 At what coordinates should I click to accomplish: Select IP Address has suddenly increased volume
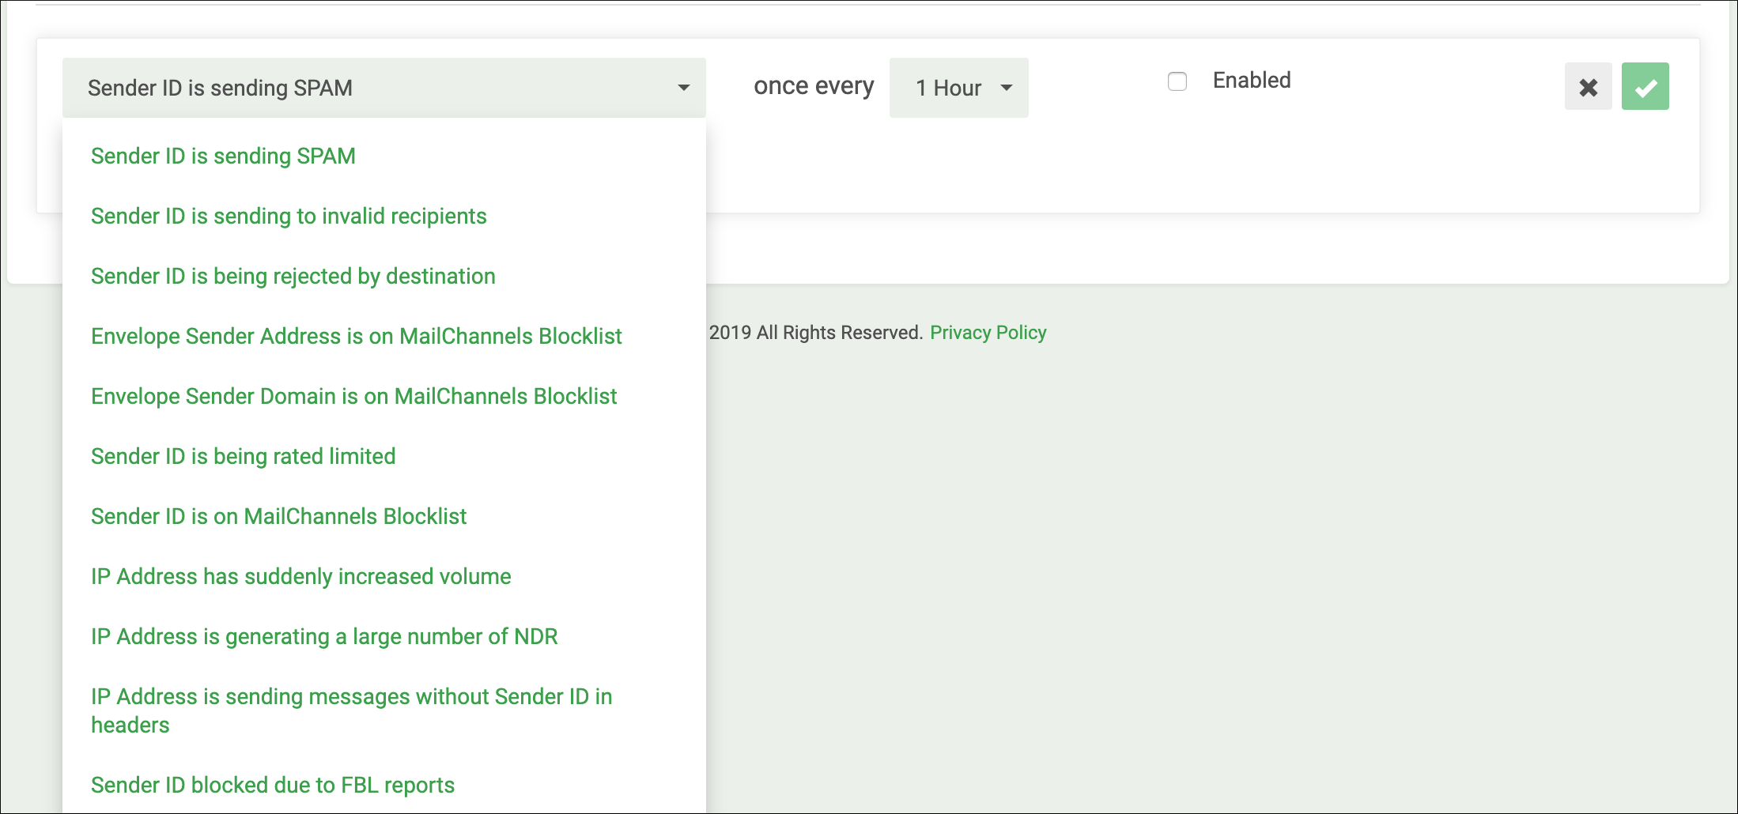[x=383, y=576]
